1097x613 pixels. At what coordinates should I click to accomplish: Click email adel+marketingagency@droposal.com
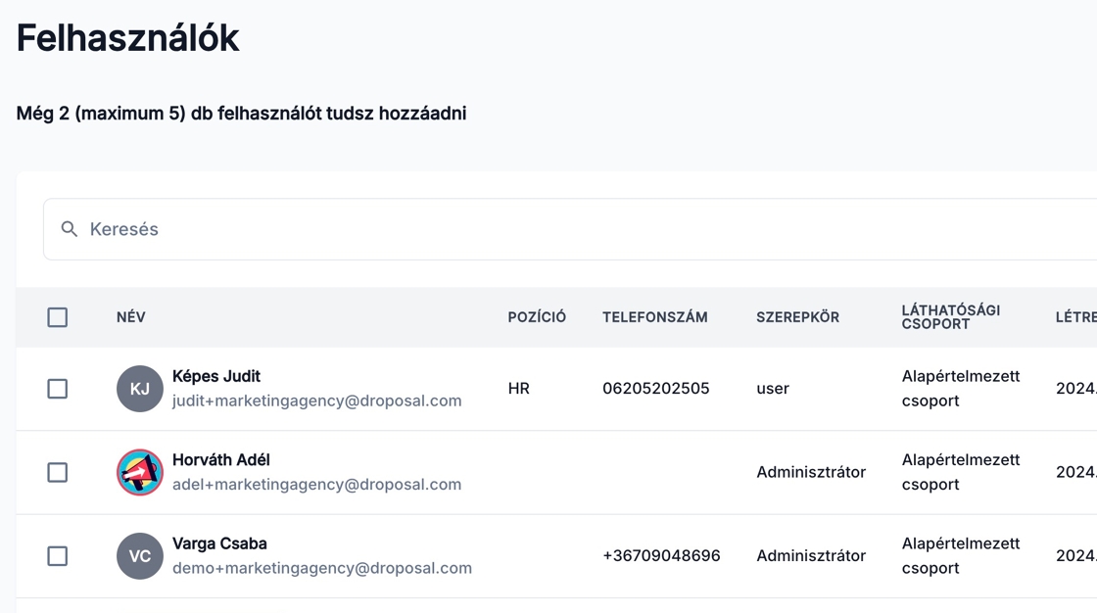tap(316, 485)
